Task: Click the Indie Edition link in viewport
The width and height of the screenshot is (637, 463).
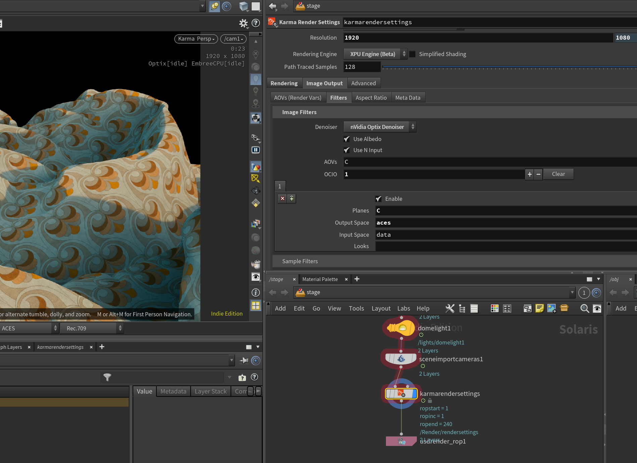Action: 227,314
